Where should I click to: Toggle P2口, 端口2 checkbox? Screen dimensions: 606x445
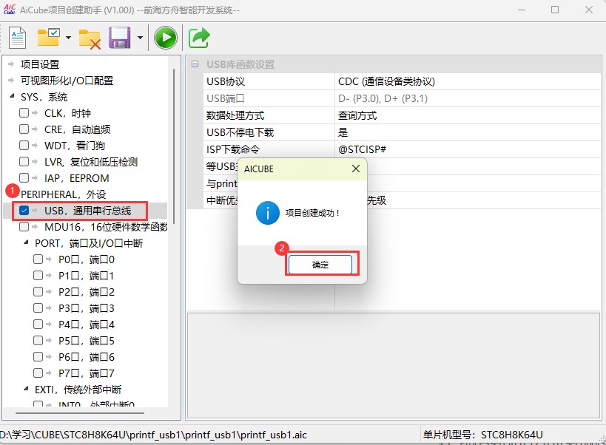point(38,291)
